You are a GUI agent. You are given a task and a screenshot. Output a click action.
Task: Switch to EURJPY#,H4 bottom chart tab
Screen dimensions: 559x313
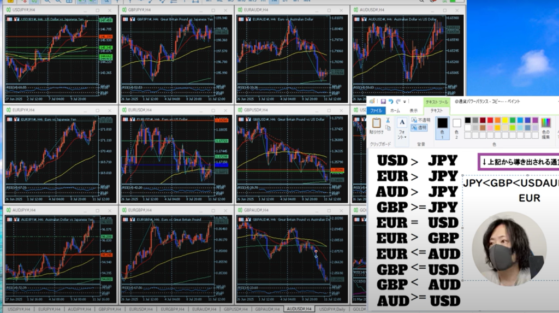[49, 309]
